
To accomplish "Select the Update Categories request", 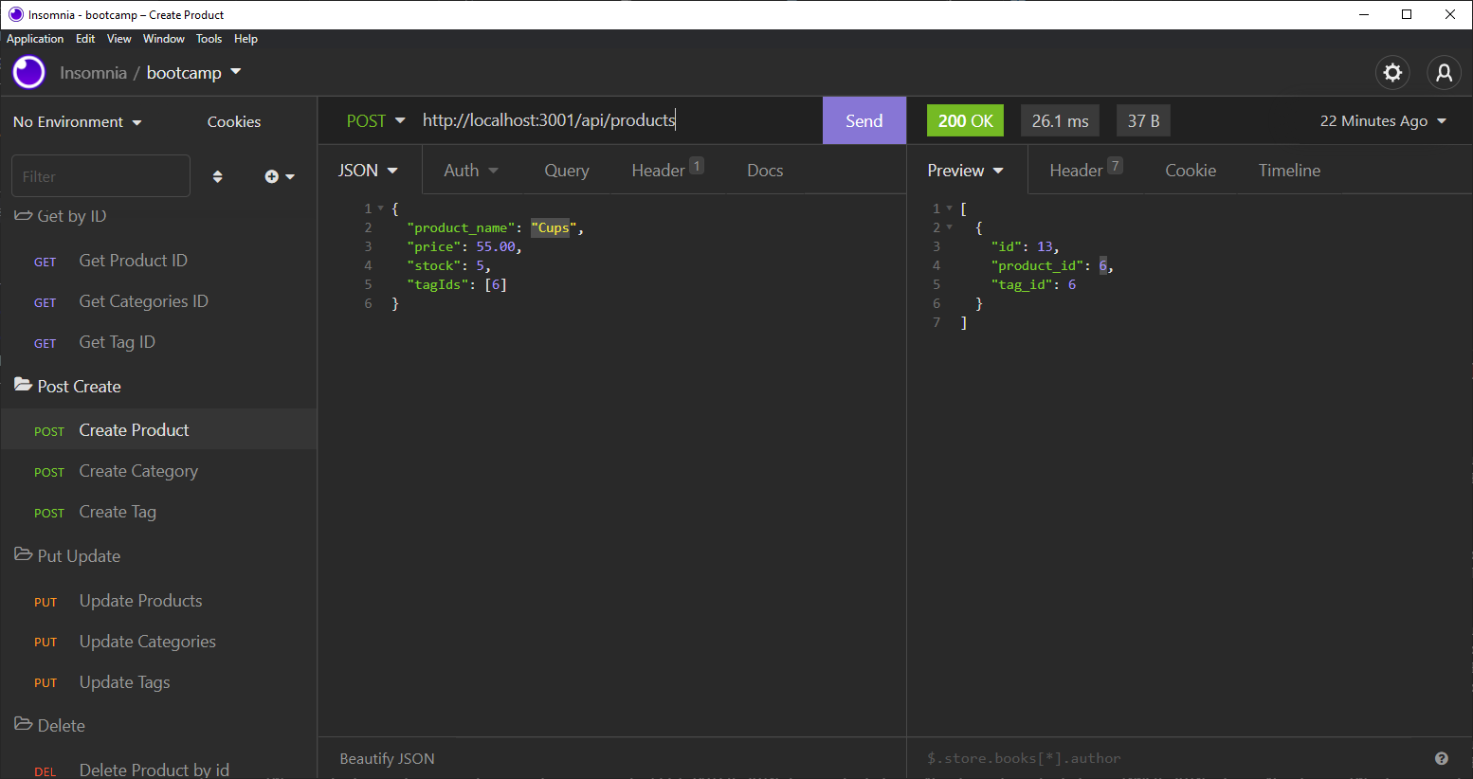I will pos(159,642).
